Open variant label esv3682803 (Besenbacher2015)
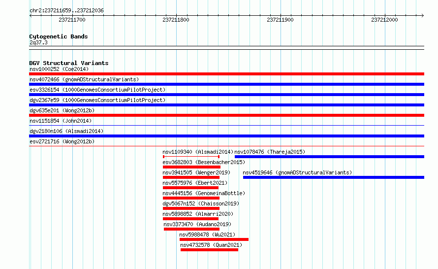 [x=204, y=162]
